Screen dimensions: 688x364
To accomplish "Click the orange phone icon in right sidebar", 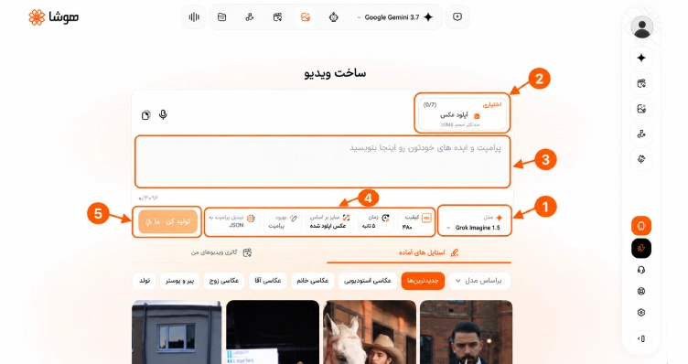I will (x=641, y=226).
